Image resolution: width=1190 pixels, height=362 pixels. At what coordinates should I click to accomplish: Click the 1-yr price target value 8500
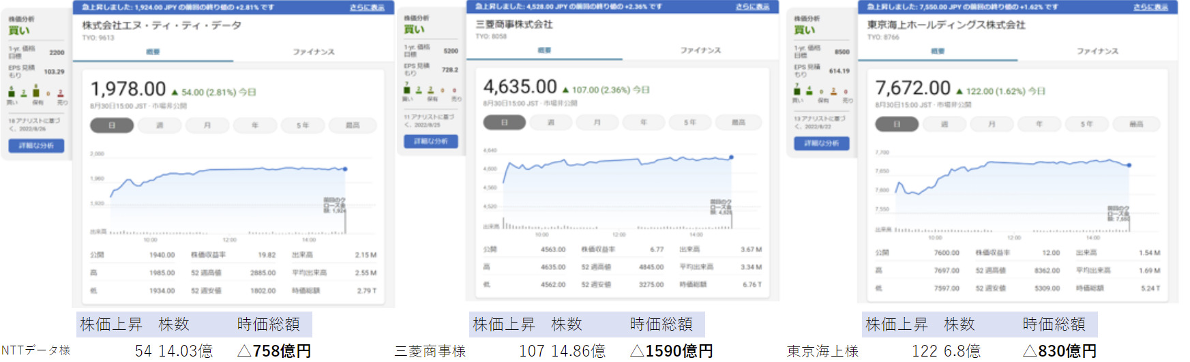point(842,52)
